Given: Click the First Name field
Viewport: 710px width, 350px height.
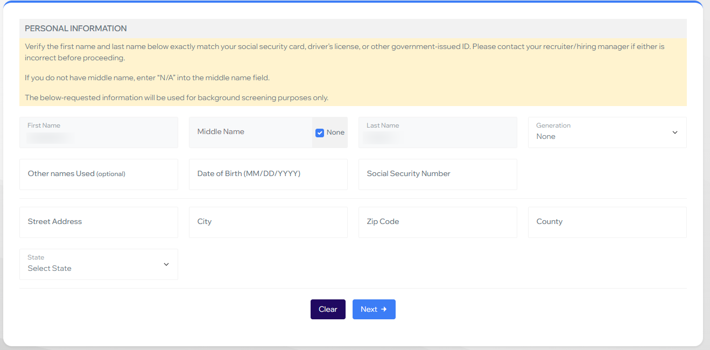Looking at the screenshot, I should (x=99, y=132).
